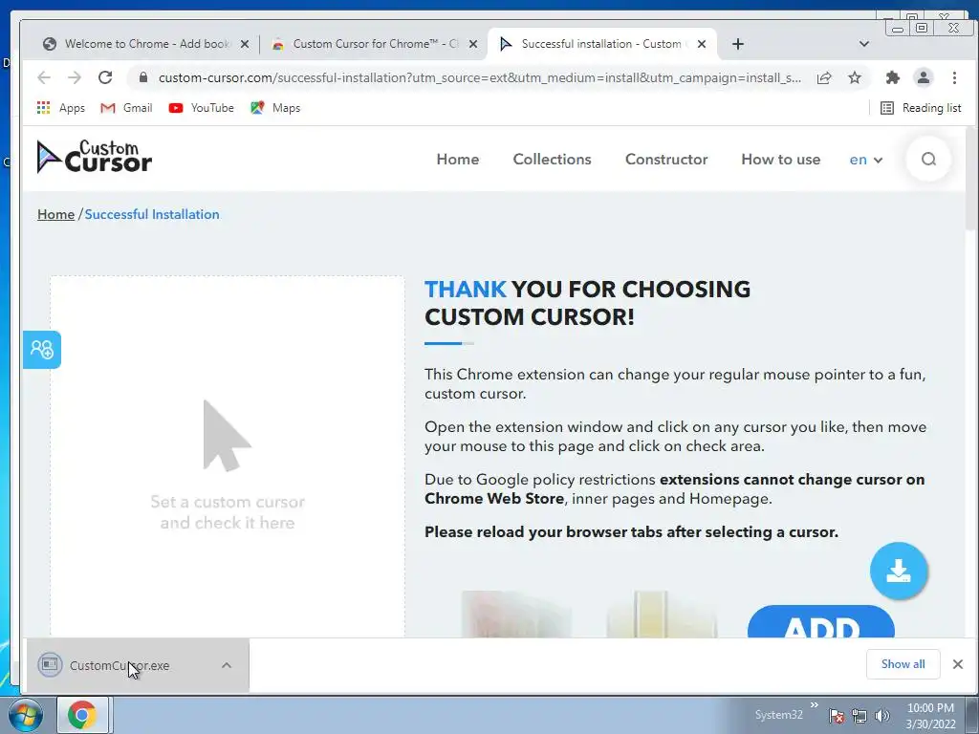Go forward using the browser forward arrow
Viewport: 979px width, 734px height.
[75, 77]
